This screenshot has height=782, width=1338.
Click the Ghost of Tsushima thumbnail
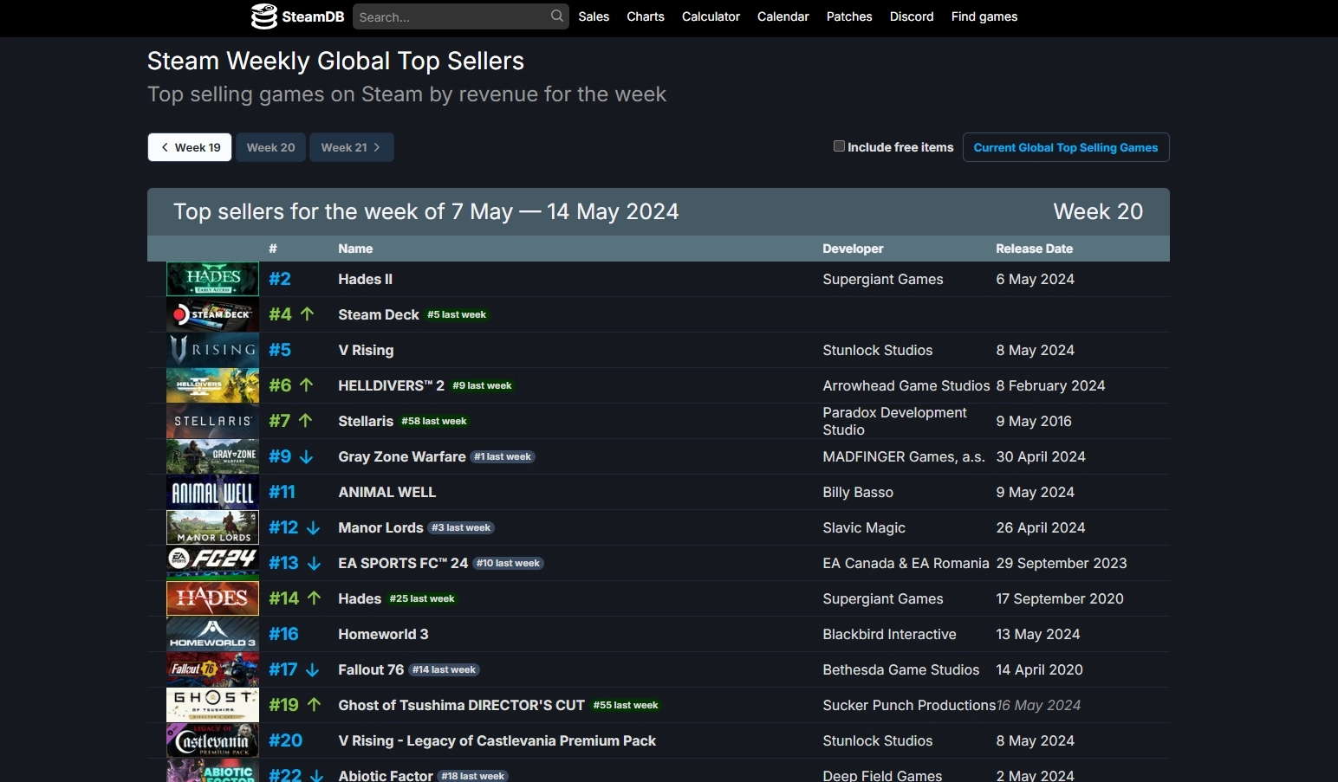click(x=212, y=705)
